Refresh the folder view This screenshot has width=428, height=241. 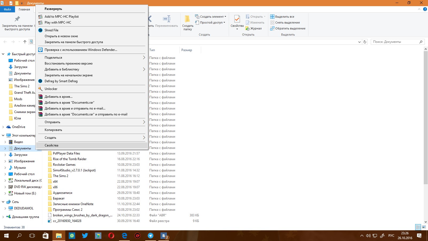click(365, 42)
